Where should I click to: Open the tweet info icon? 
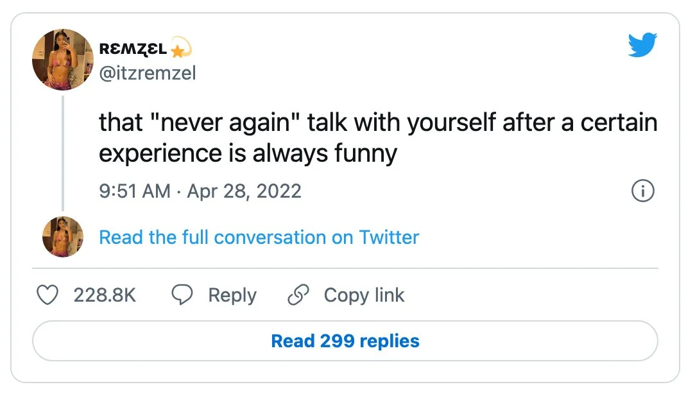[x=643, y=191]
